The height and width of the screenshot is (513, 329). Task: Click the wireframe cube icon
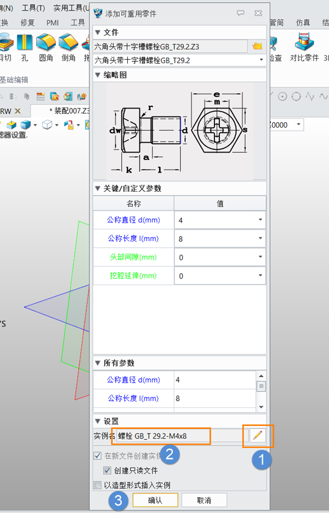click(47, 124)
